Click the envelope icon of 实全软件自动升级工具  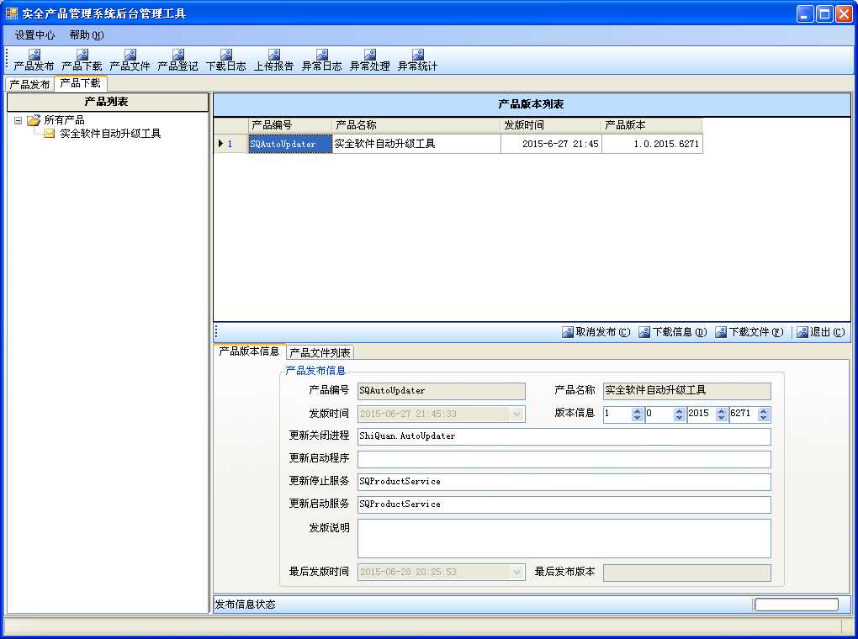(x=50, y=134)
